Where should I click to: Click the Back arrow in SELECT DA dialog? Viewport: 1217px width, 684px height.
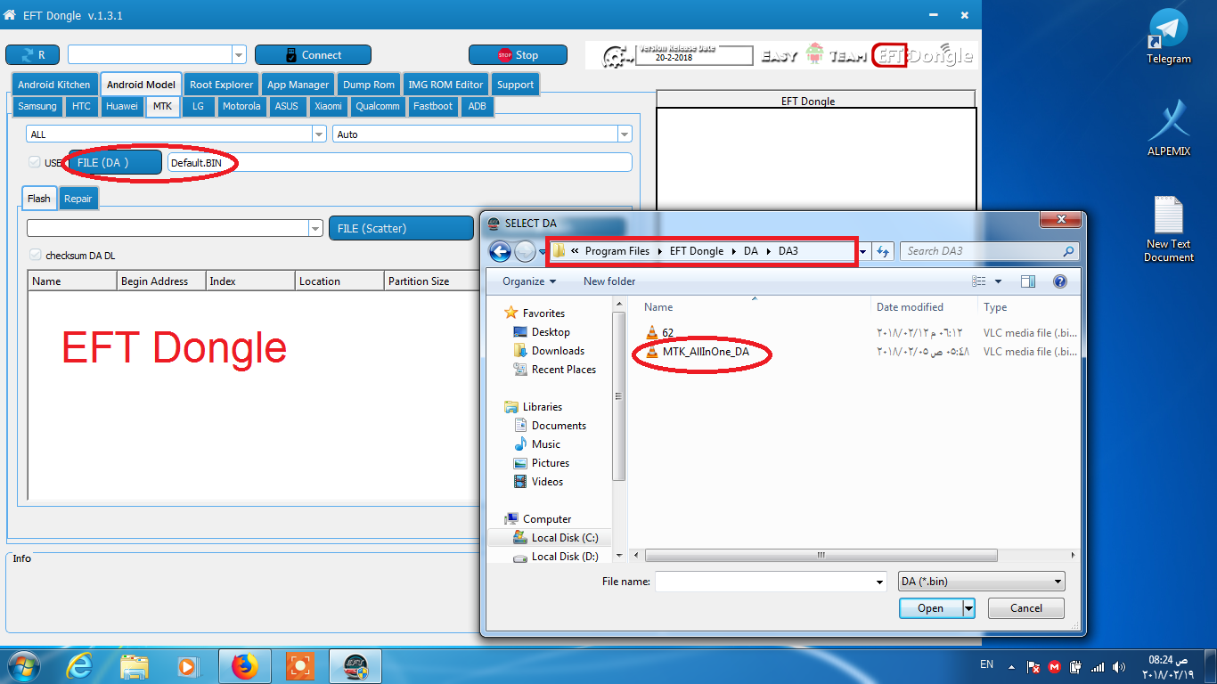[x=501, y=251]
